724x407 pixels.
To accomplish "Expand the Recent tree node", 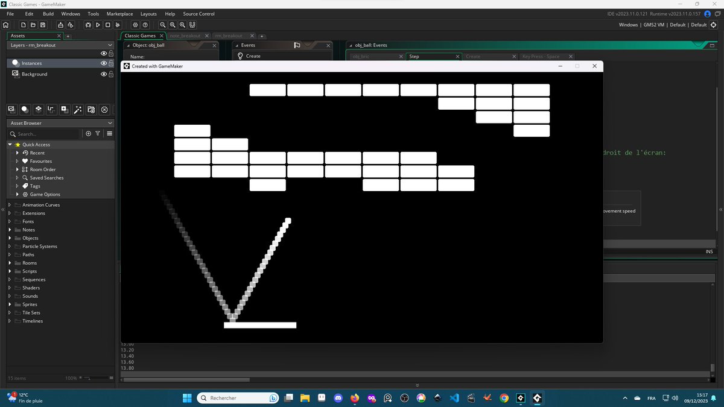I will pos(17,153).
